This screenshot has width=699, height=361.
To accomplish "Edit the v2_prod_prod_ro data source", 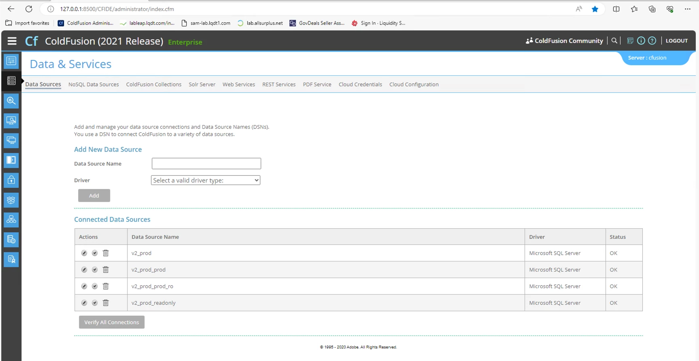I will click(84, 286).
